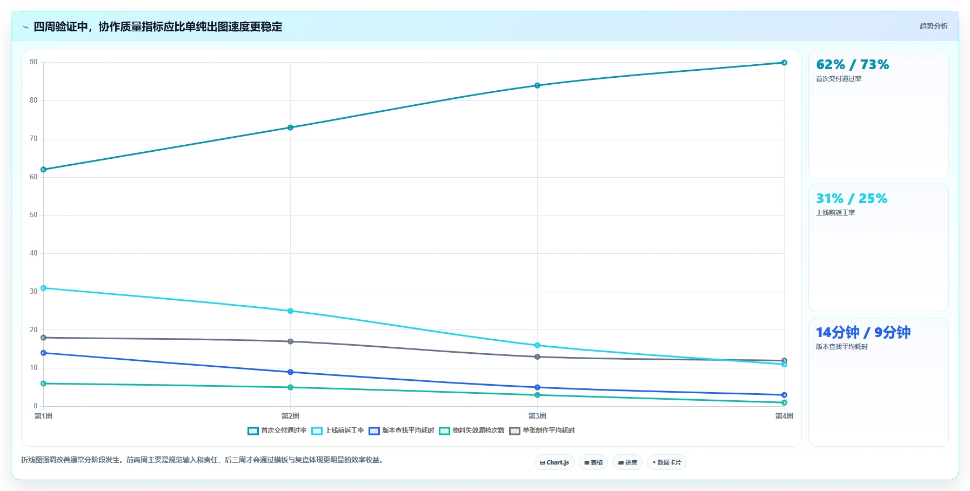Click the 第1周 x-axis label

click(43, 416)
